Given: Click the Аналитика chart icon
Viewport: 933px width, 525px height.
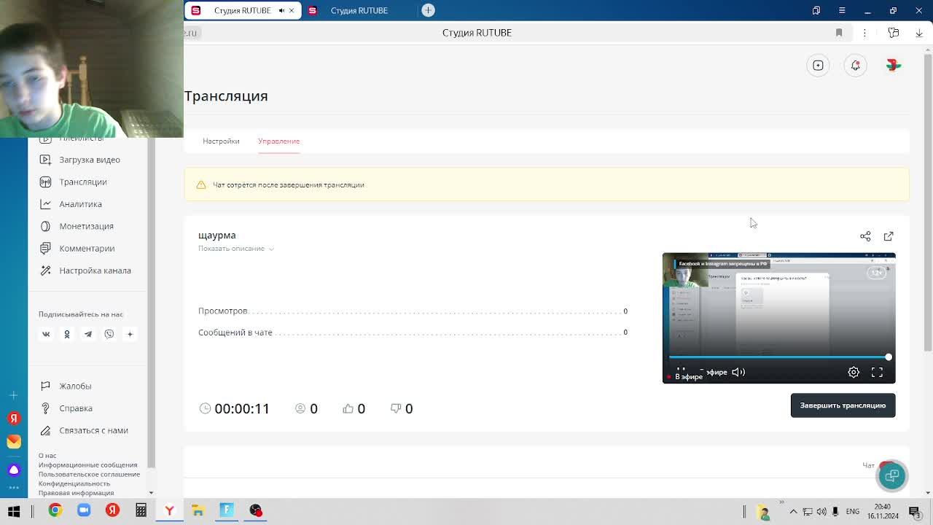Looking at the screenshot, I should [46, 204].
